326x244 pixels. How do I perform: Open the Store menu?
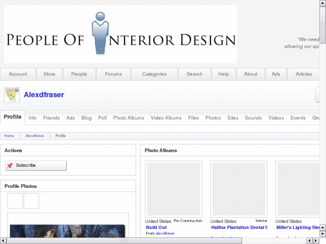click(x=49, y=74)
